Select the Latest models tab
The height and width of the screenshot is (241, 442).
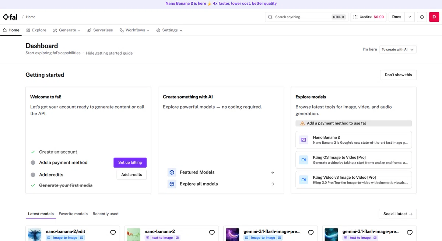(x=41, y=214)
